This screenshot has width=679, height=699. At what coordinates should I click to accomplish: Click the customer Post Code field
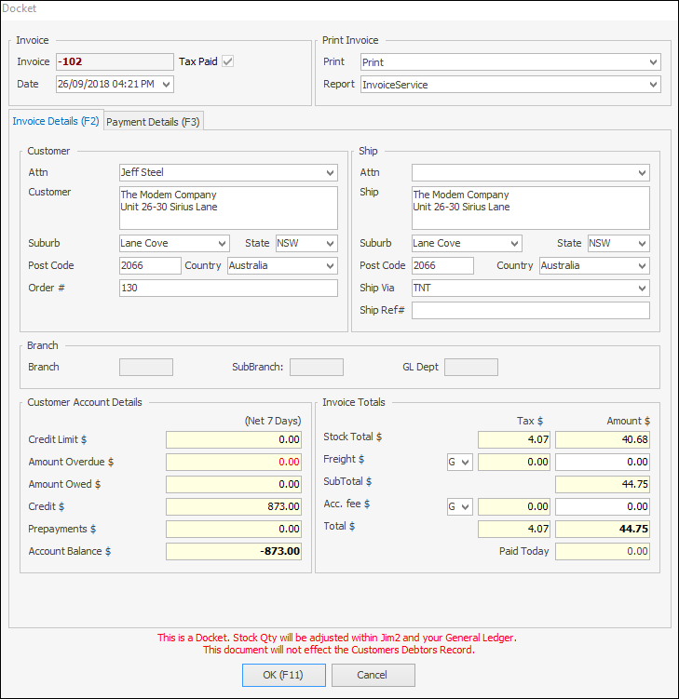150,266
